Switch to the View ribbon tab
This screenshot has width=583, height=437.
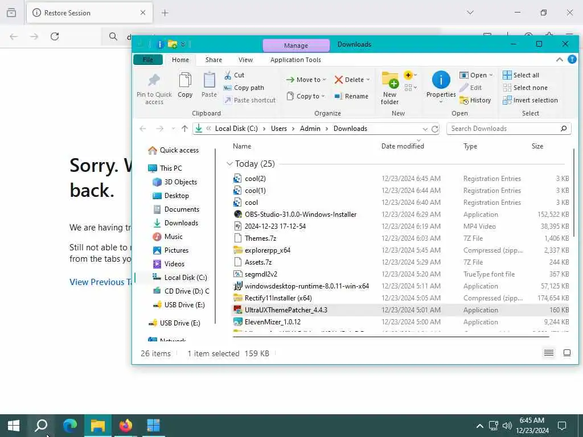click(245, 60)
